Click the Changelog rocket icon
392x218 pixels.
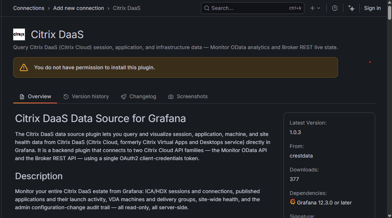coord(124,97)
